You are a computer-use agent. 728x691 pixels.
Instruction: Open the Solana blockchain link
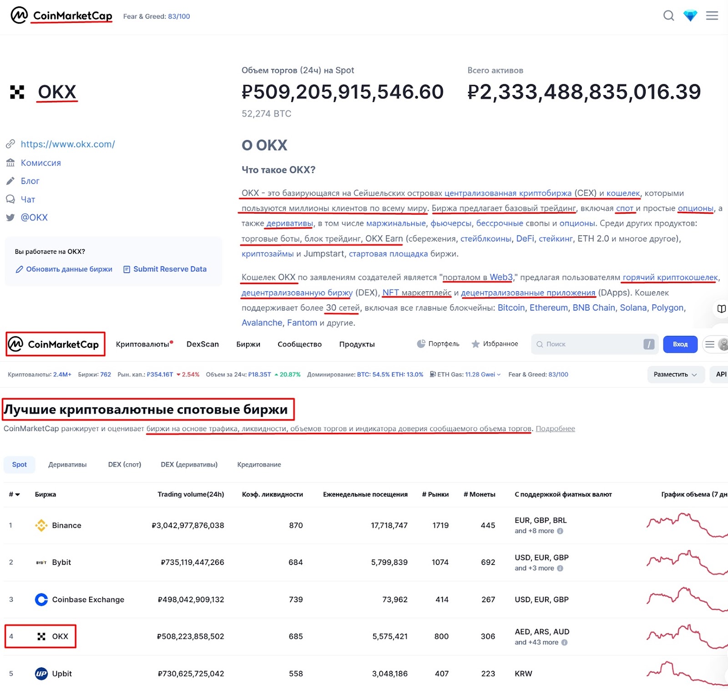click(633, 308)
